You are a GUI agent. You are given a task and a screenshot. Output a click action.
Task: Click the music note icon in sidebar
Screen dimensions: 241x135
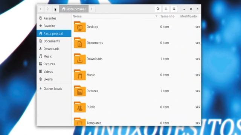(x=41, y=56)
